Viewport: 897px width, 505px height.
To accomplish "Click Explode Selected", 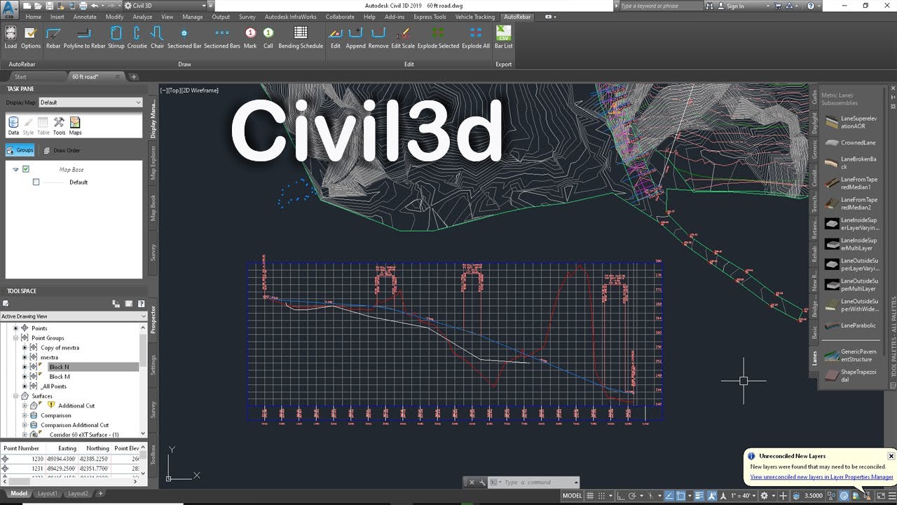I will click(x=438, y=38).
